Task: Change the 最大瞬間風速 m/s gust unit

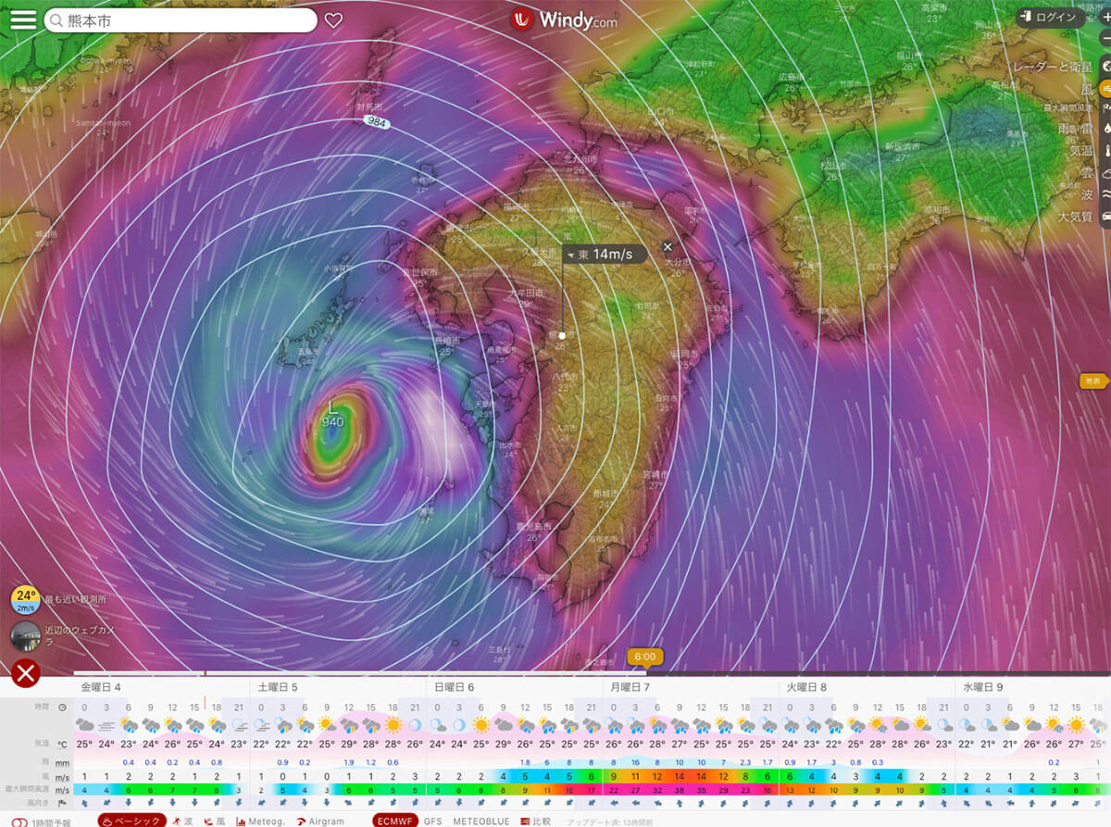Action: pos(62,790)
